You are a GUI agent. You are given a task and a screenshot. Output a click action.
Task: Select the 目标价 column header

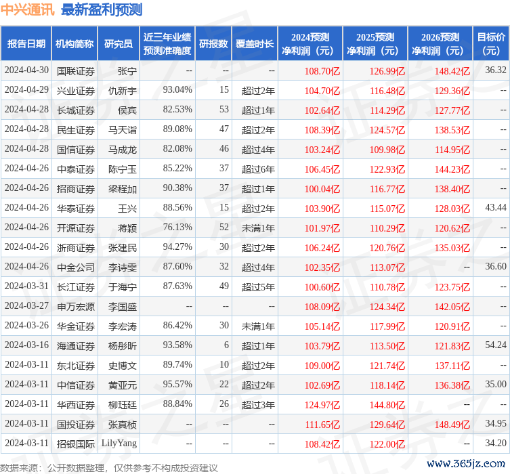point(491,44)
